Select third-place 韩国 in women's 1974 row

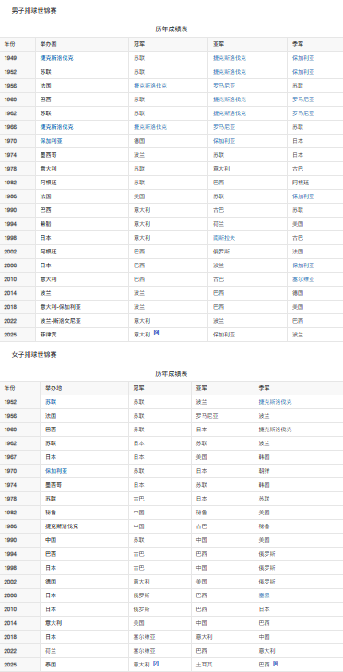(x=264, y=485)
